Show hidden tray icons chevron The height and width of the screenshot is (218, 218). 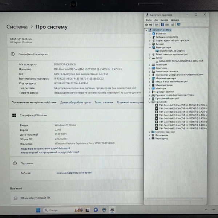point(206,209)
